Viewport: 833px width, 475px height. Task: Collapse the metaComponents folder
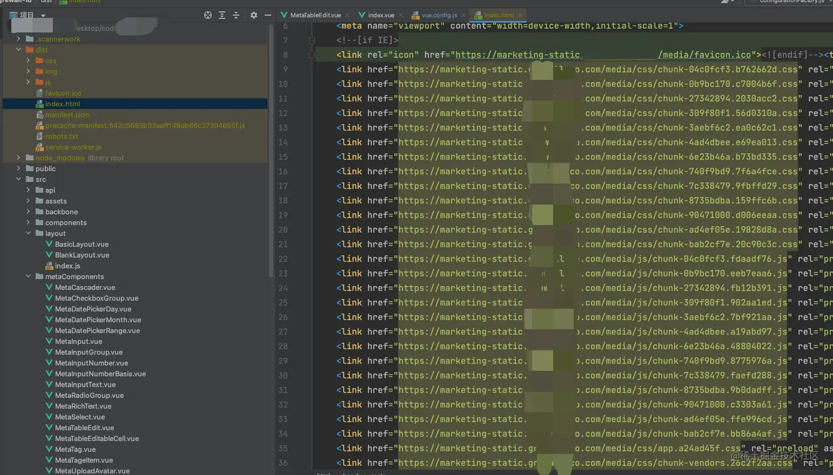(28, 276)
